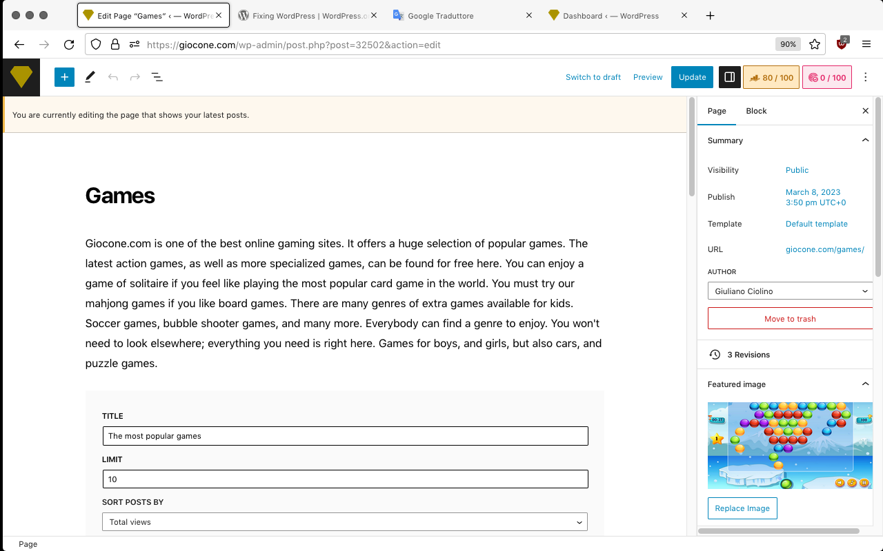Click the shield tracking protection icon

point(96,44)
